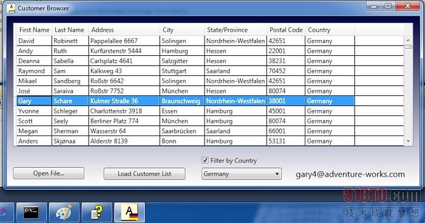Click the scrollbar up arrow

pyautogui.click(x=408, y=40)
